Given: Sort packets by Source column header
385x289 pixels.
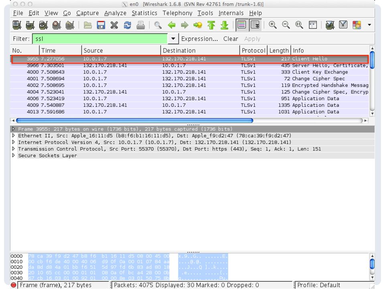Looking at the screenshot, I should pyautogui.click(x=121, y=51).
